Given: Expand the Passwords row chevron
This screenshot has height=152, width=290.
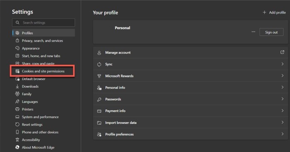Looking at the screenshot, I should [x=283, y=99].
